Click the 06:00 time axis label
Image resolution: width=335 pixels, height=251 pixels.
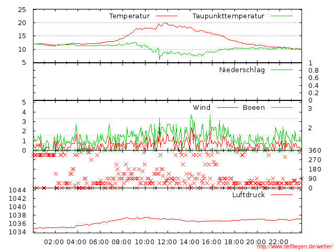pyautogui.click(x=99, y=242)
